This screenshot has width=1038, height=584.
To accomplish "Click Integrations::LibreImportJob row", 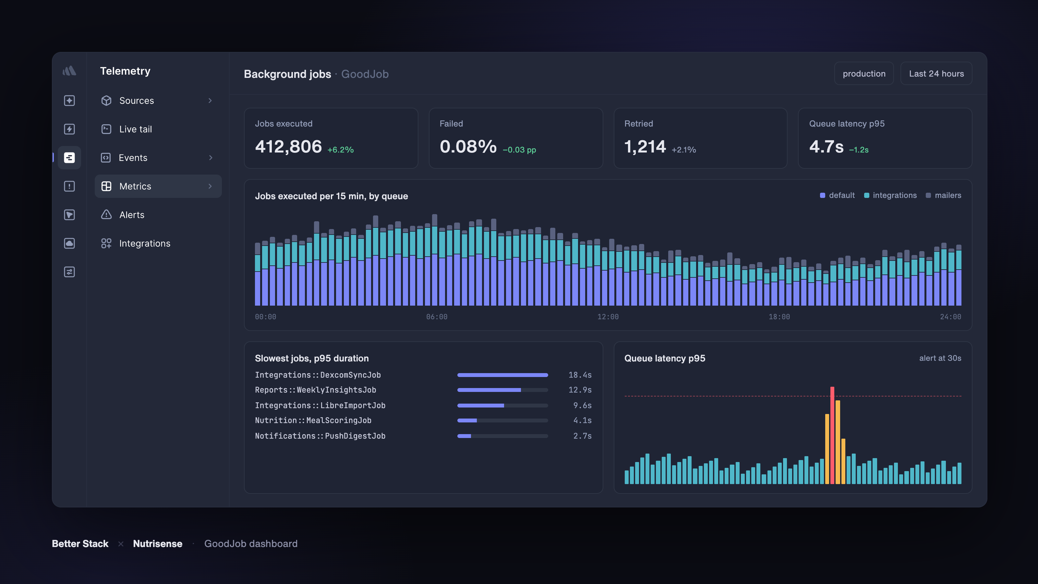I will [423, 406].
